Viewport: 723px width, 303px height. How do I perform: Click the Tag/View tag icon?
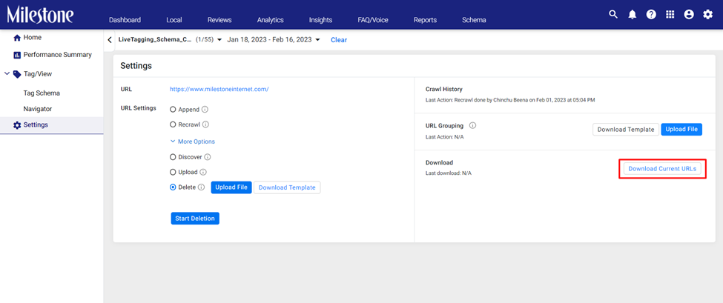click(17, 73)
